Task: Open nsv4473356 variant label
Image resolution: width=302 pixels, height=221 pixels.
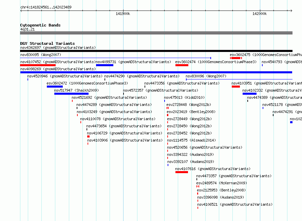Action: point(182,83)
